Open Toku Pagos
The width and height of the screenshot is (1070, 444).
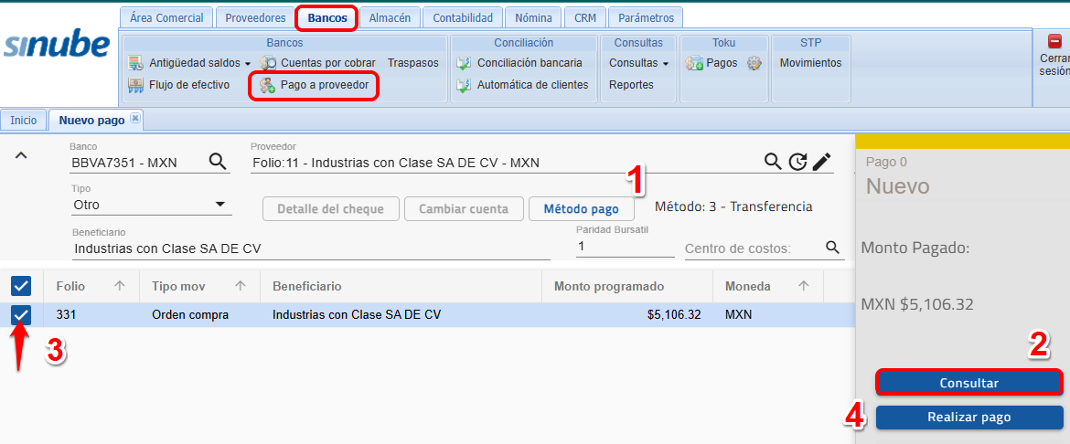tap(722, 63)
